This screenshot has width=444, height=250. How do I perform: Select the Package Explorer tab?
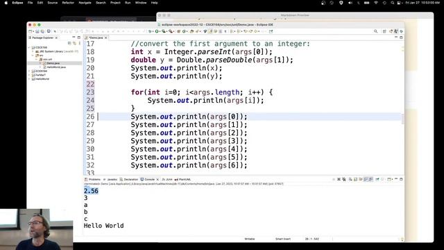42,37
